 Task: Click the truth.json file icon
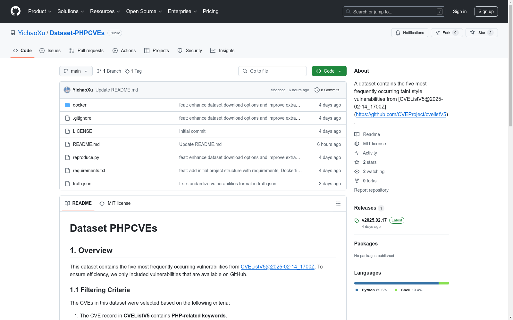[x=67, y=184]
